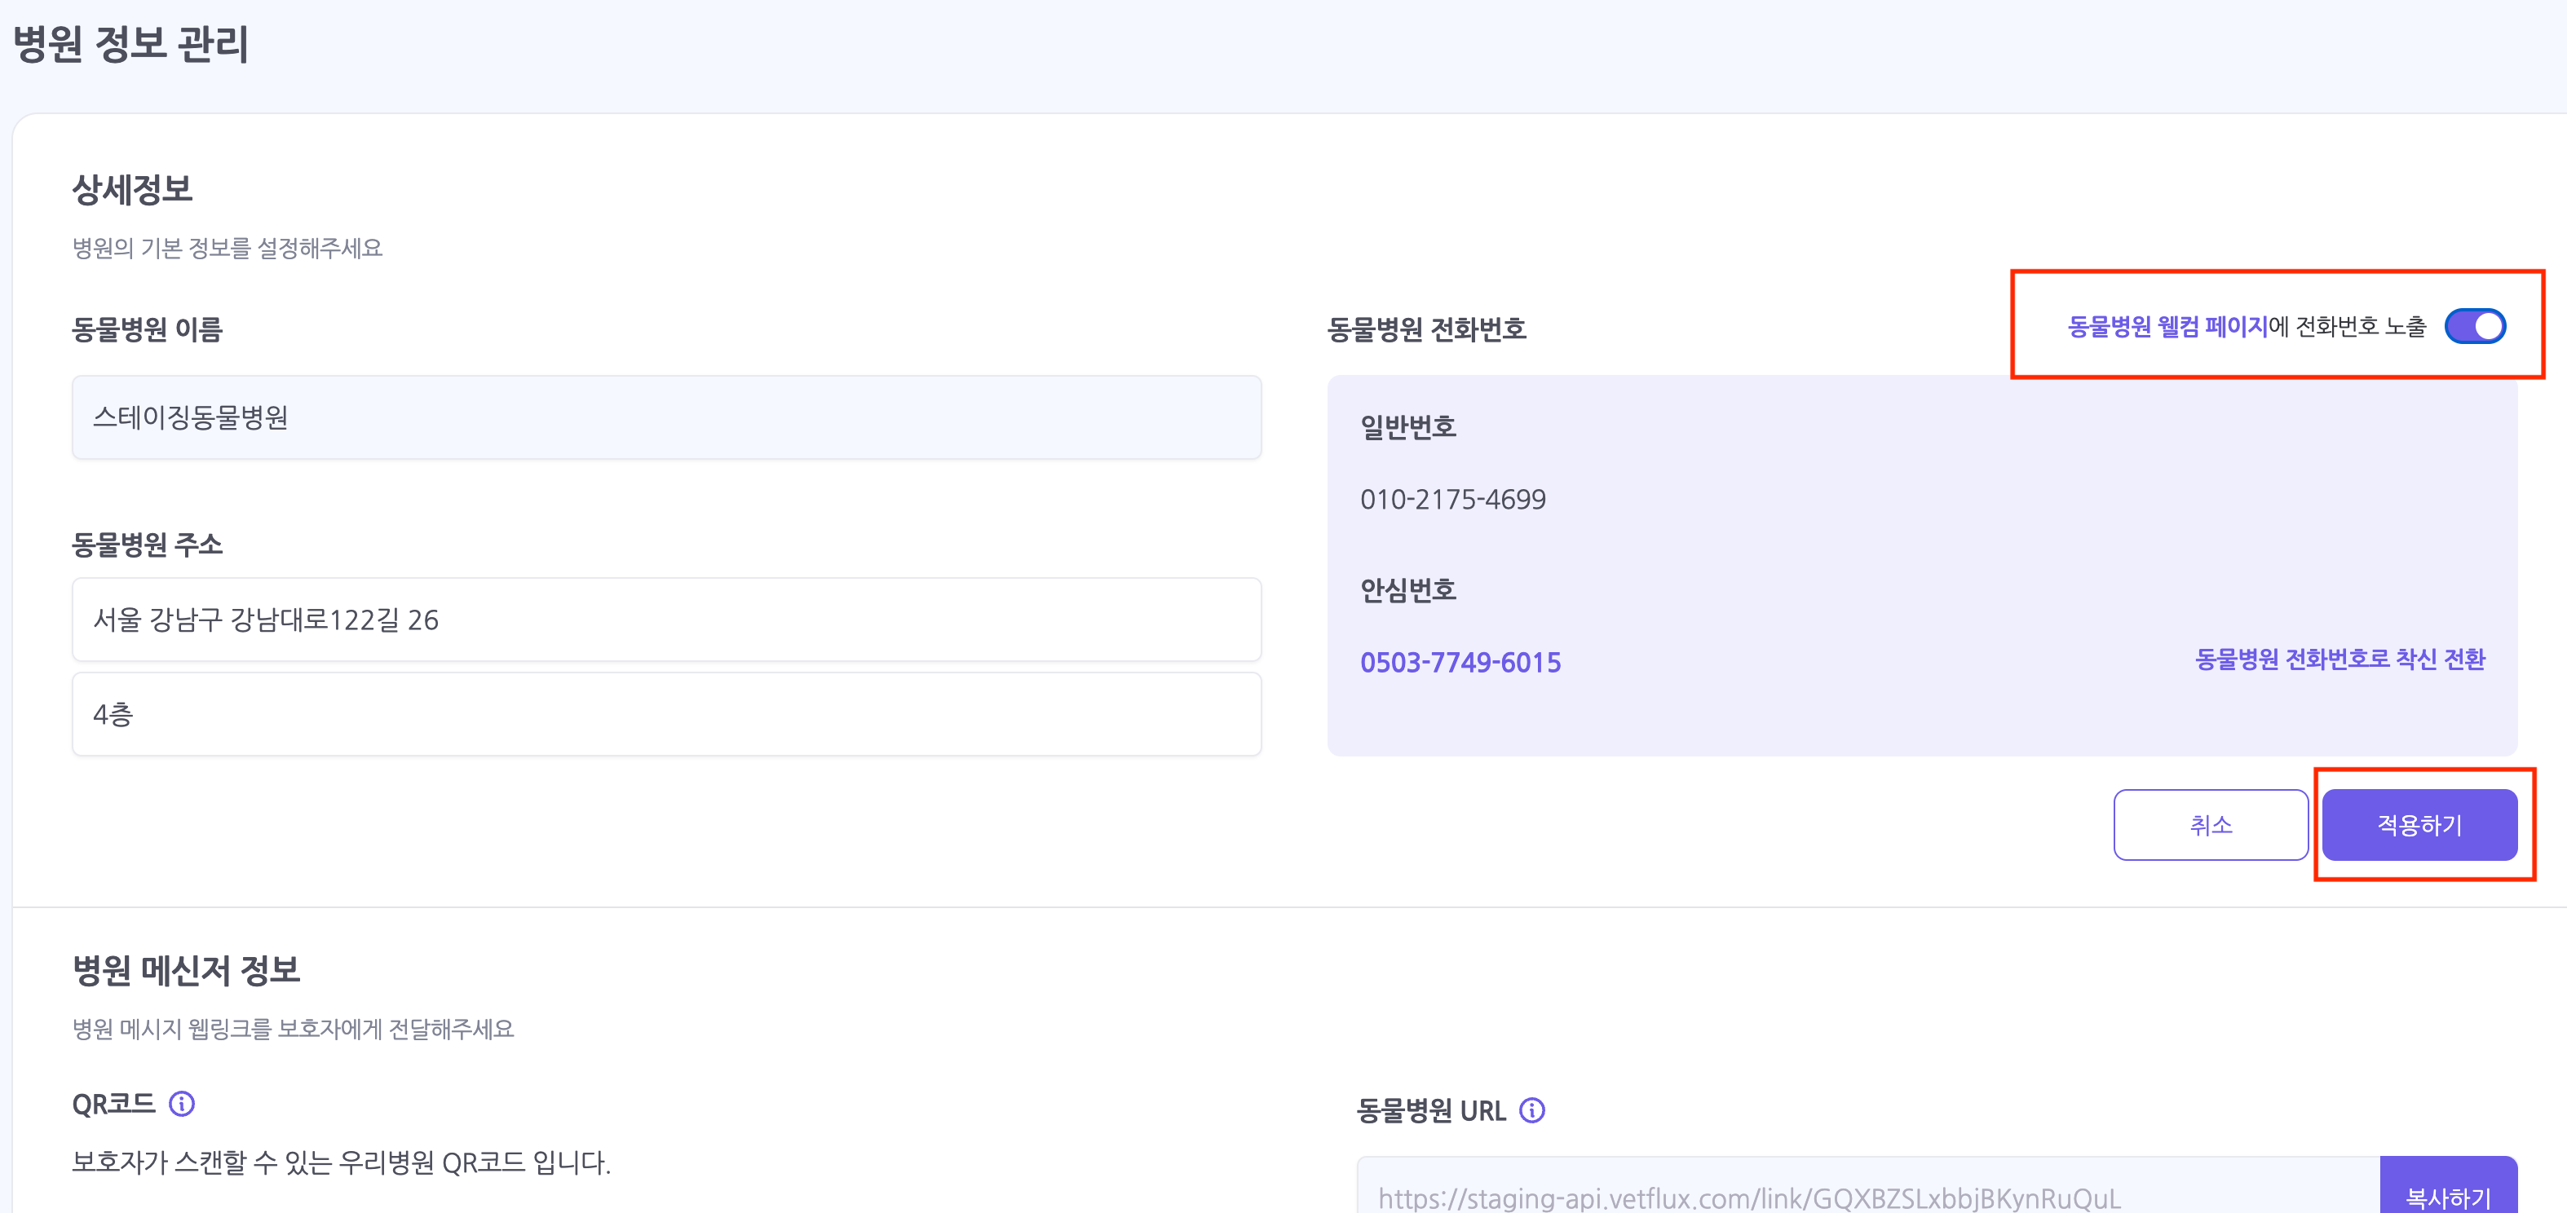Click the 병원 메신저 정보 heading
The height and width of the screenshot is (1213, 2567).
click(185, 970)
